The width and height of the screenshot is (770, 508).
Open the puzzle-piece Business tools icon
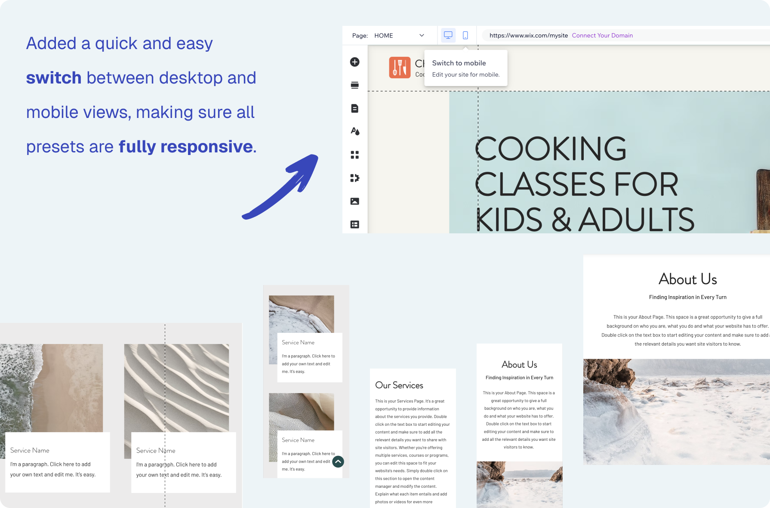pyautogui.click(x=354, y=178)
